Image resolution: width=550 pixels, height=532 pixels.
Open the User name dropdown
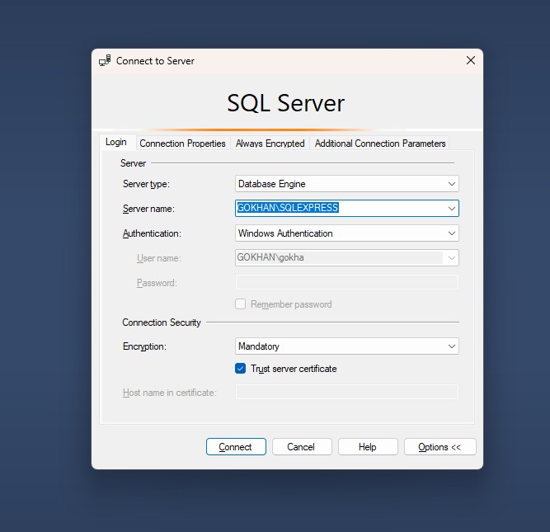451,258
